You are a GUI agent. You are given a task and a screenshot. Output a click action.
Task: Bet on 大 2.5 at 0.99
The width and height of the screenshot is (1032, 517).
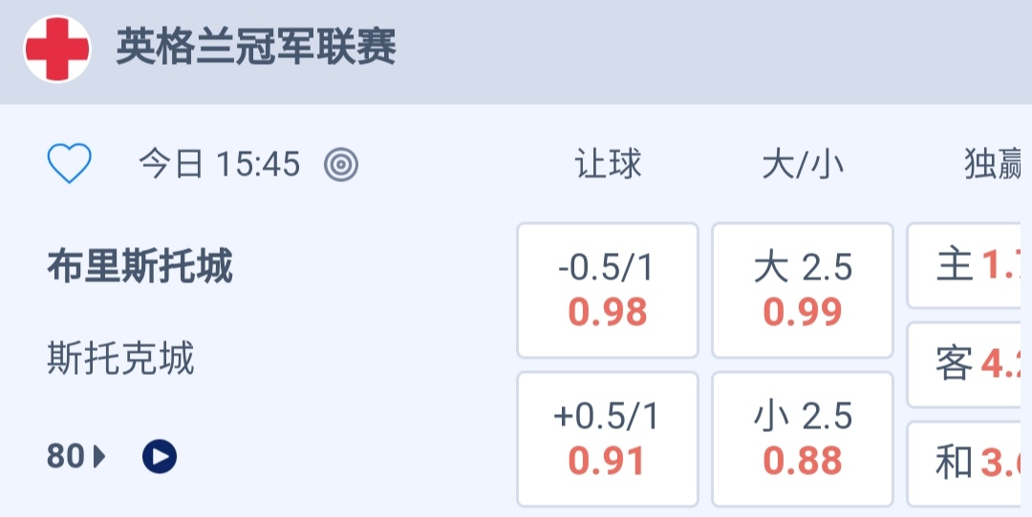point(803,290)
